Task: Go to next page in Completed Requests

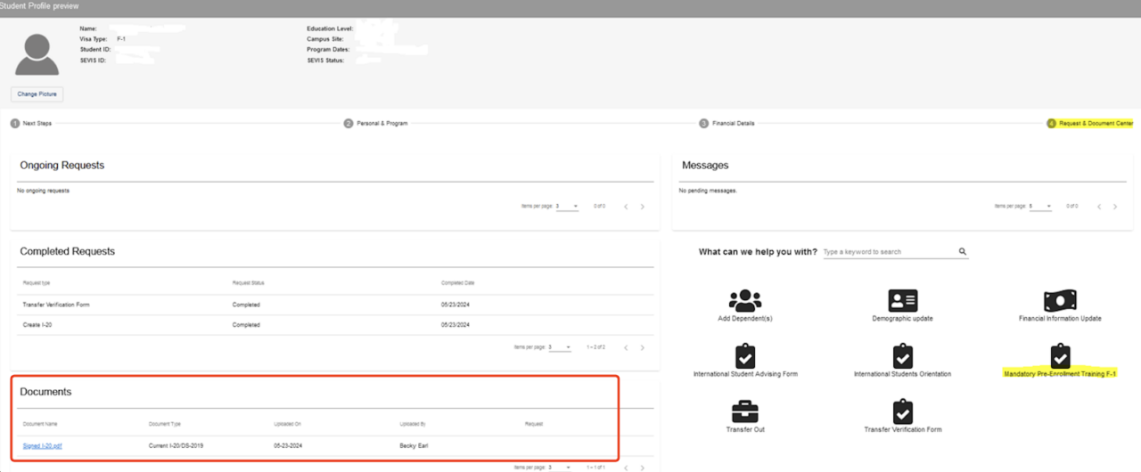Action: tap(642, 347)
